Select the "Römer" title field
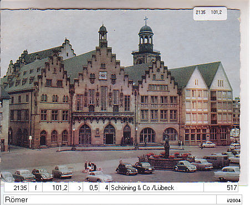Screen dimensions: 250x205 (110, 199)
